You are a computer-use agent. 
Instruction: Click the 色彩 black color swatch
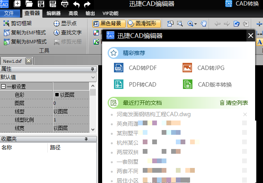(57, 95)
